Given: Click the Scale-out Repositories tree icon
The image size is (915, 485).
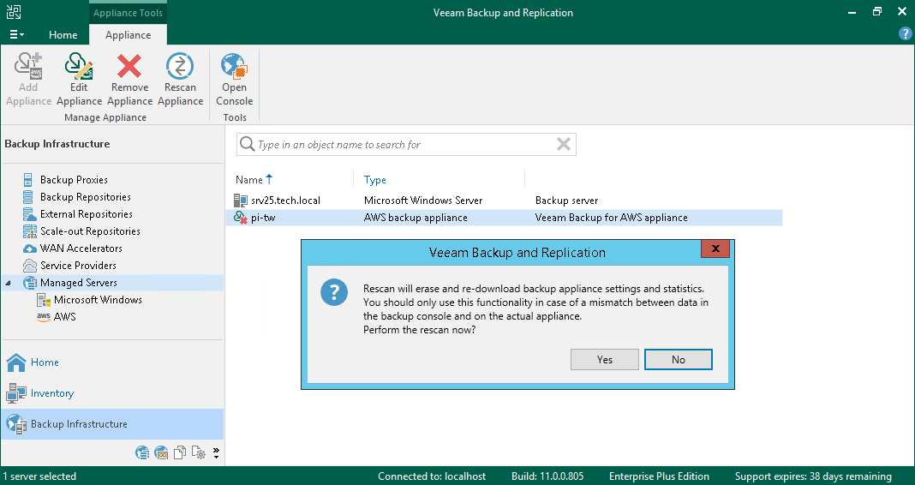Looking at the screenshot, I should pyautogui.click(x=29, y=231).
